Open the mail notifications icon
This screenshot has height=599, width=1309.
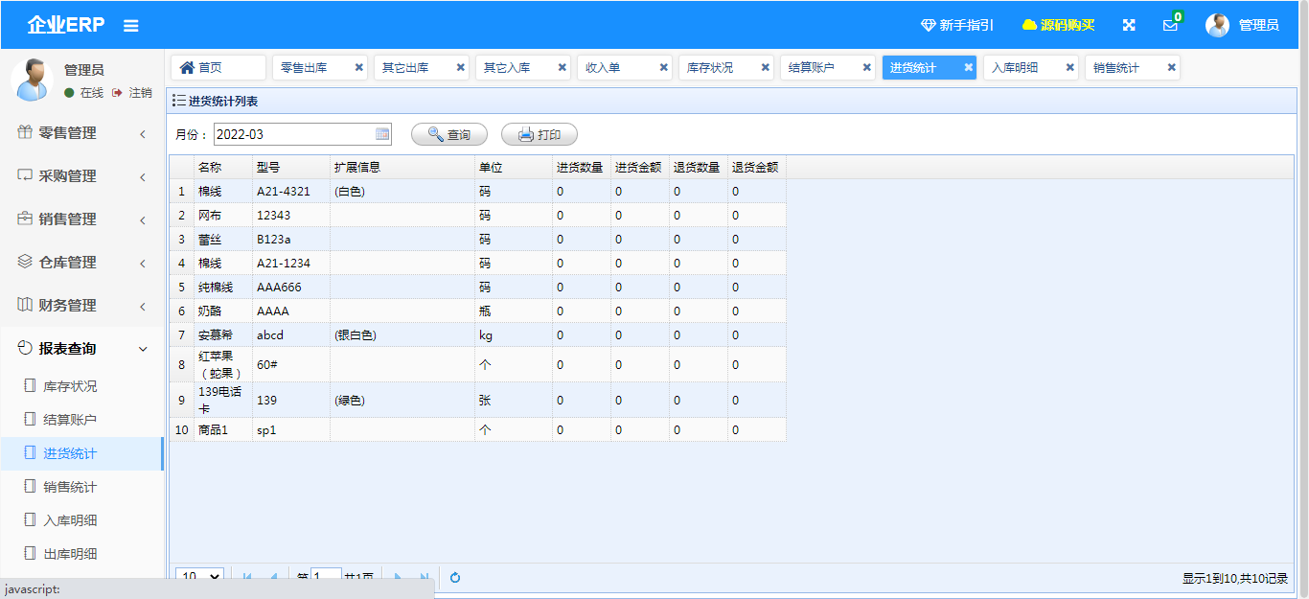[x=1170, y=25]
